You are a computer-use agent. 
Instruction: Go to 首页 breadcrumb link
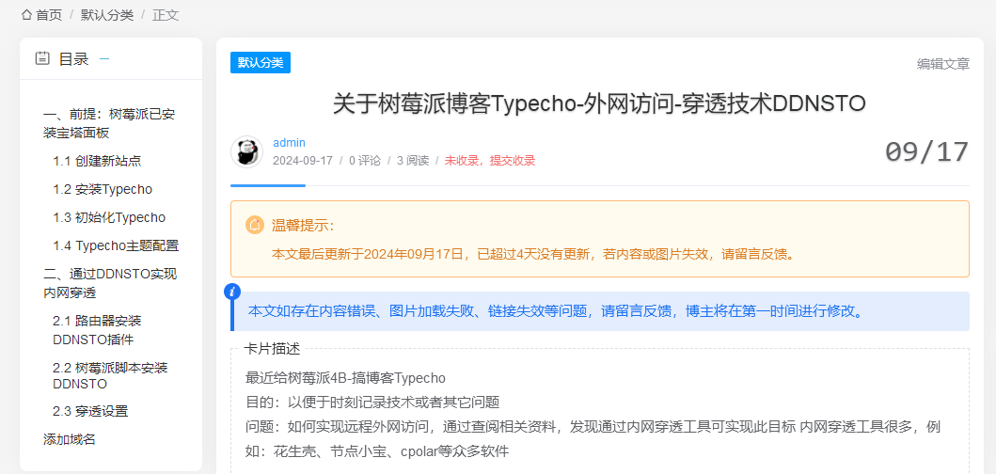coord(49,15)
